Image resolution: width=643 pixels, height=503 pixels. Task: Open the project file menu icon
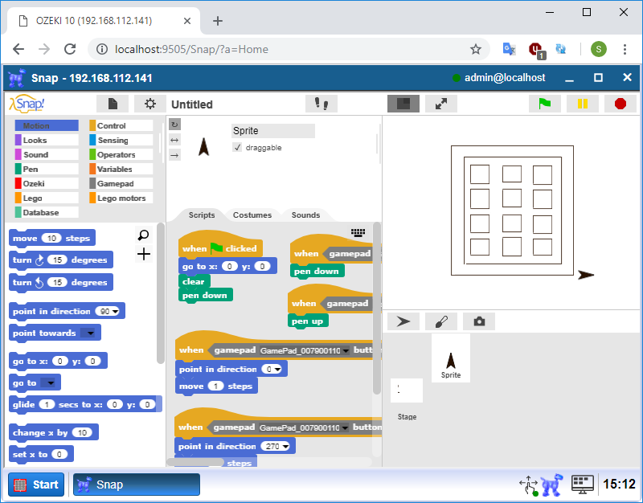113,104
